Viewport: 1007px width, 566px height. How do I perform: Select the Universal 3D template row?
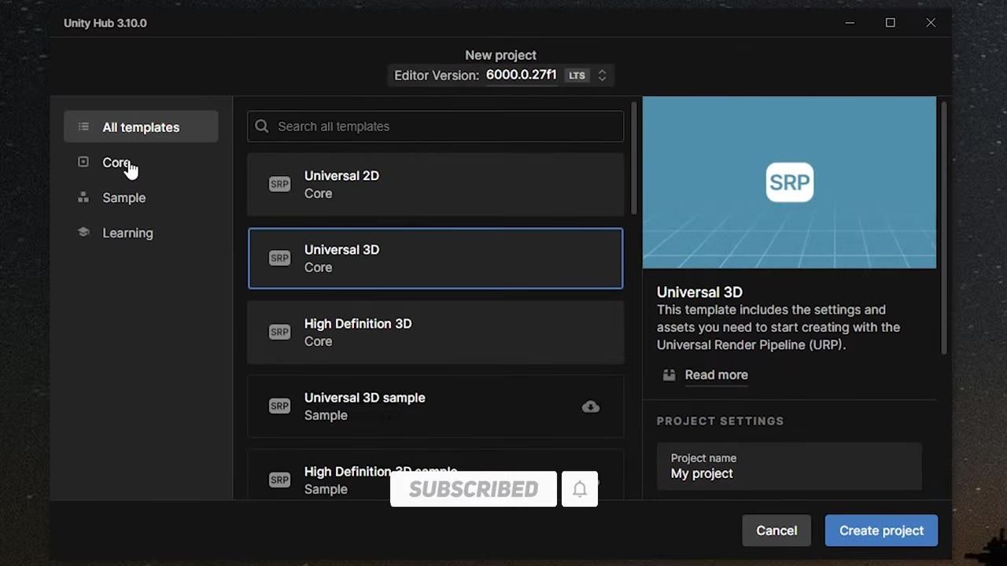[435, 259]
